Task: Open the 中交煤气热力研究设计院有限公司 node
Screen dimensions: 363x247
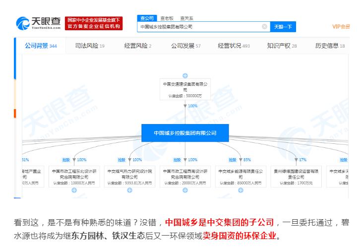Action: (x=129, y=177)
